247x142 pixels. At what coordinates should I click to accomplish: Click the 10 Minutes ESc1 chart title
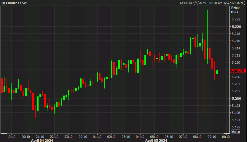tap(15, 3)
